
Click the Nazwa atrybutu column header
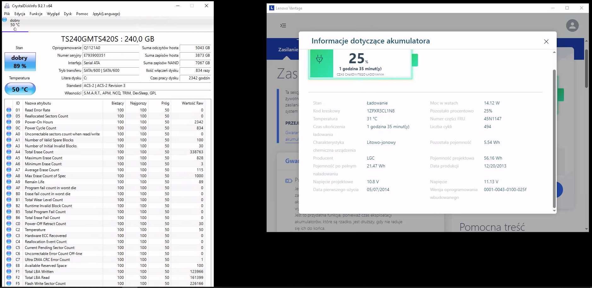coord(63,103)
